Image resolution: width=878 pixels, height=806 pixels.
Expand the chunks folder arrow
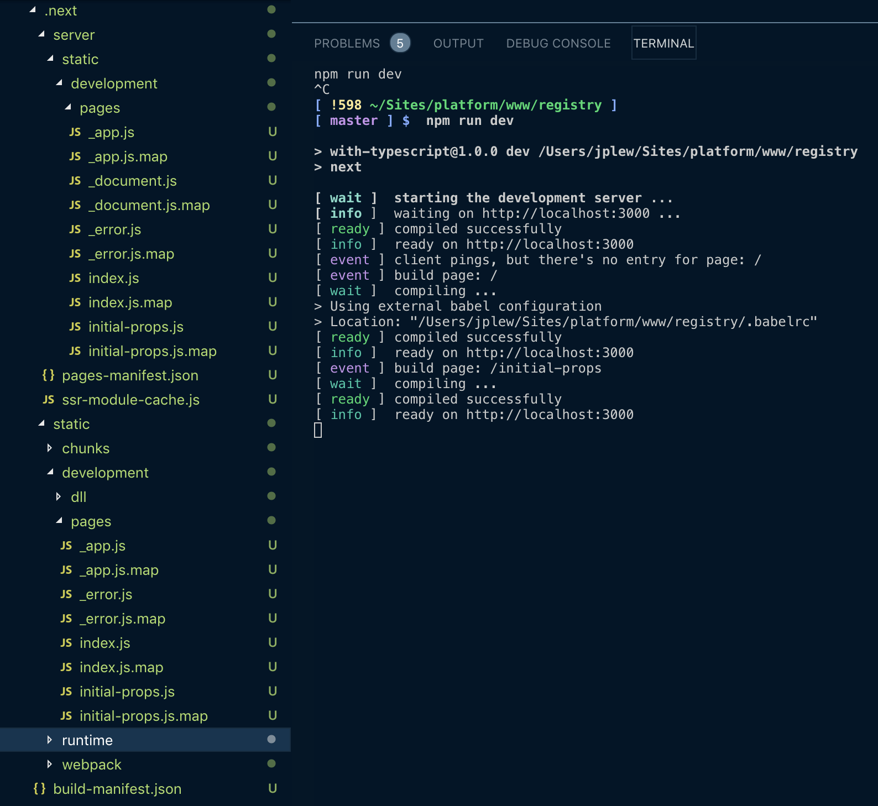point(50,448)
